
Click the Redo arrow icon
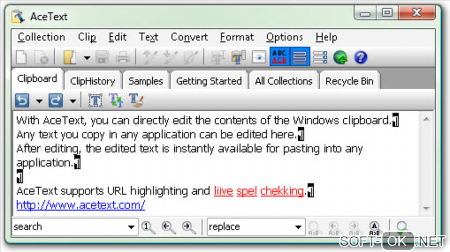56,100
